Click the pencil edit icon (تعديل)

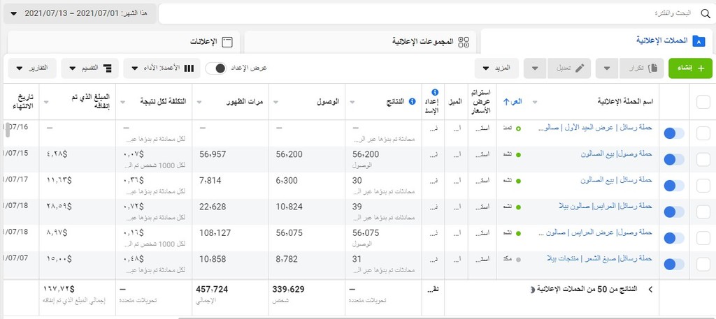[580, 68]
